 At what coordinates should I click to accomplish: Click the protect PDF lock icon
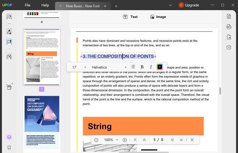[x=229, y=37]
